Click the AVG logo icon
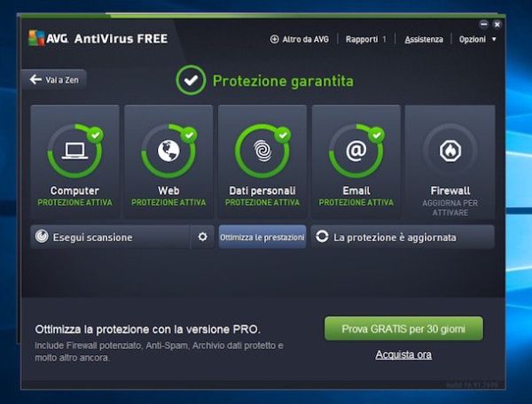532x404 pixels. [x=36, y=38]
